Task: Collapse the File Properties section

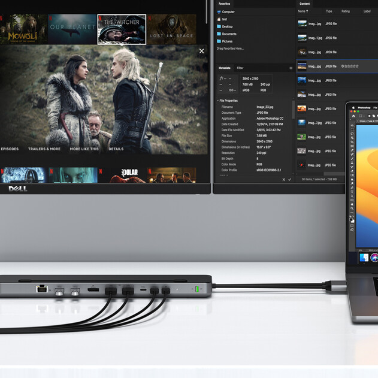Action: coord(218,101)
